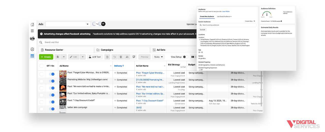Click the export/share icon in toolbar
This screenshot has width=325, height=132.
pyautogui.click(x=134, y=57)
